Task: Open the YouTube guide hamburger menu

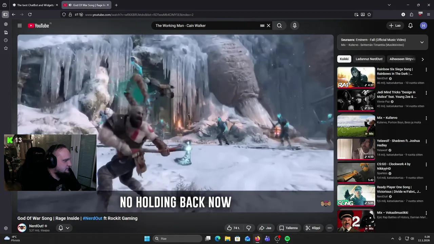Action: coord(20,25)
